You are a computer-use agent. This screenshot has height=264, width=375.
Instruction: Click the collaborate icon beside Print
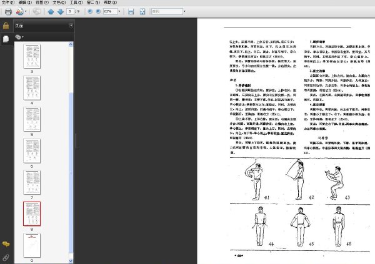(19, 11)
